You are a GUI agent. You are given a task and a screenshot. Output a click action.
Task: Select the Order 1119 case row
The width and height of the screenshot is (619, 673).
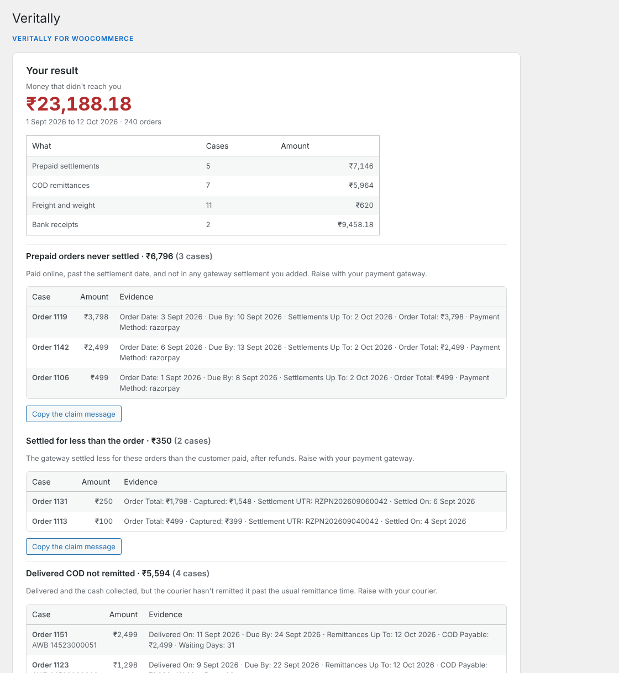266,322
